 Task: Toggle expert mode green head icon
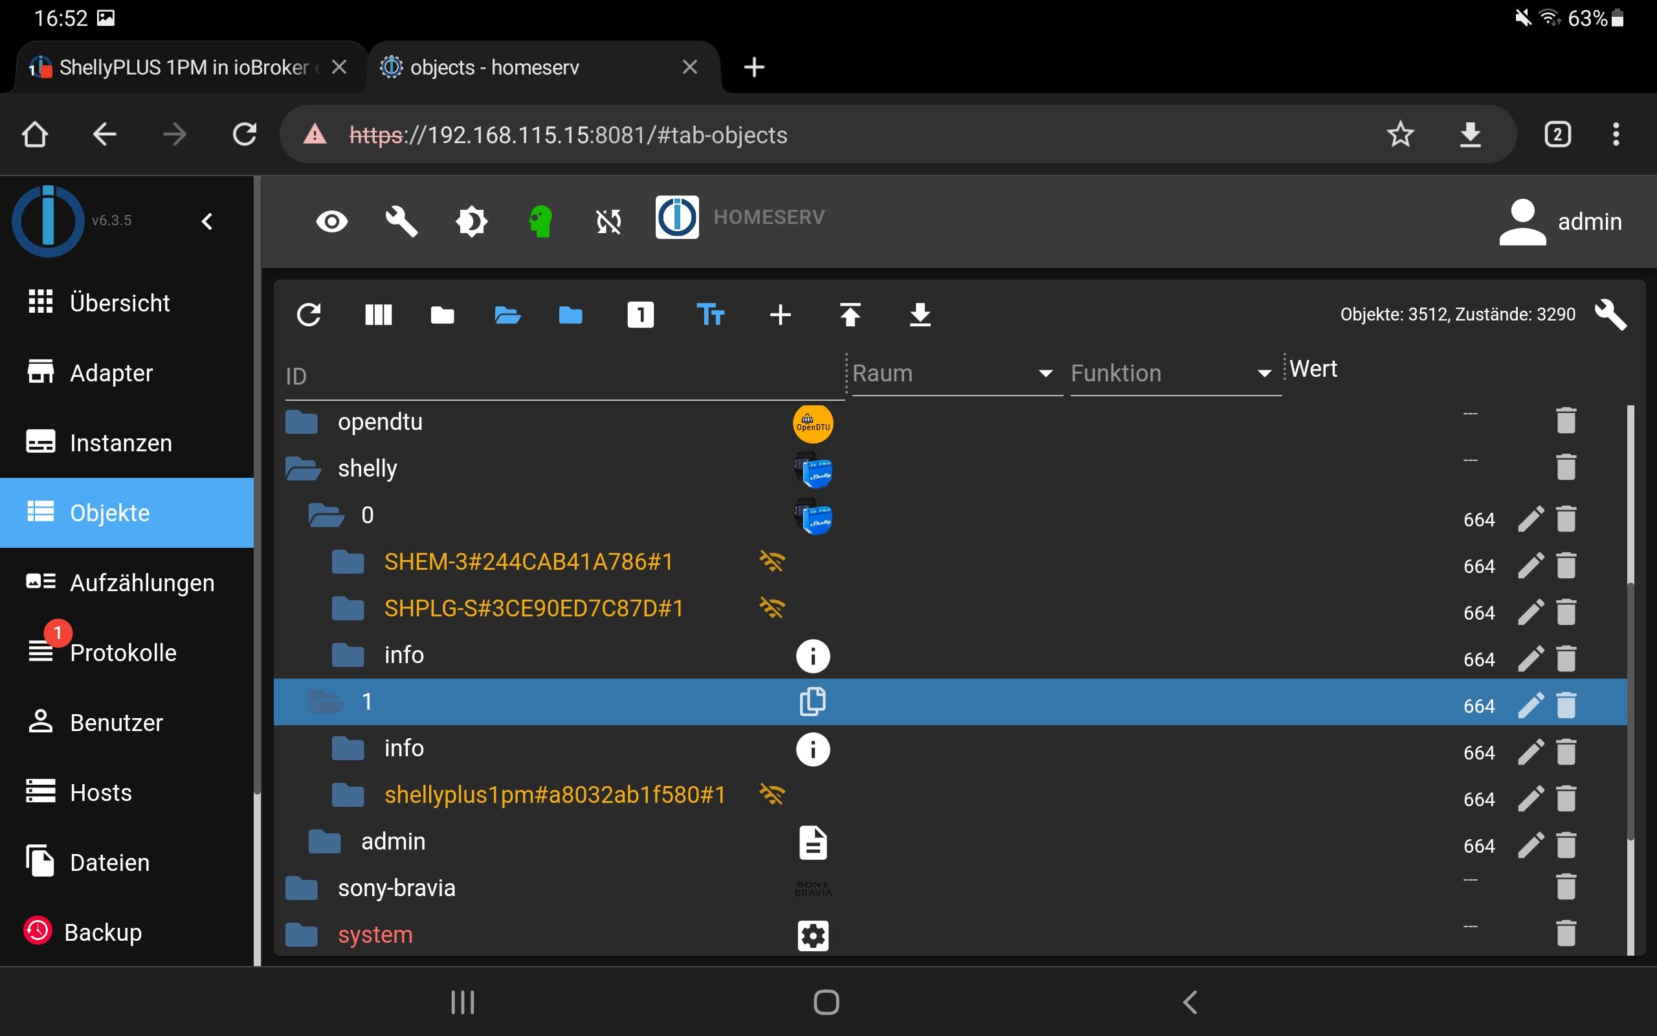(x=540, y=221)
